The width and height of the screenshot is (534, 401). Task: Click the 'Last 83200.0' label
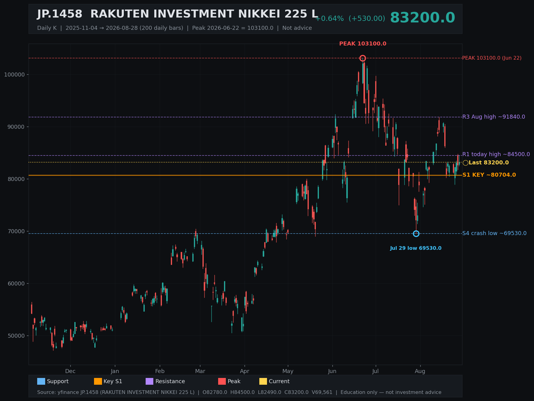(489, 163)
